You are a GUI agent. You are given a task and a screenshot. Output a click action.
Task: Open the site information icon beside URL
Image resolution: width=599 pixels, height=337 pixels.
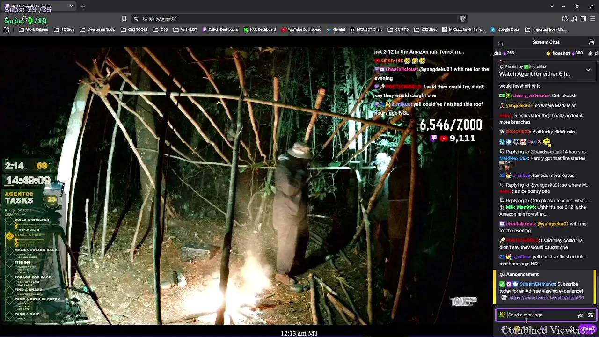click(x=136, y=19)
